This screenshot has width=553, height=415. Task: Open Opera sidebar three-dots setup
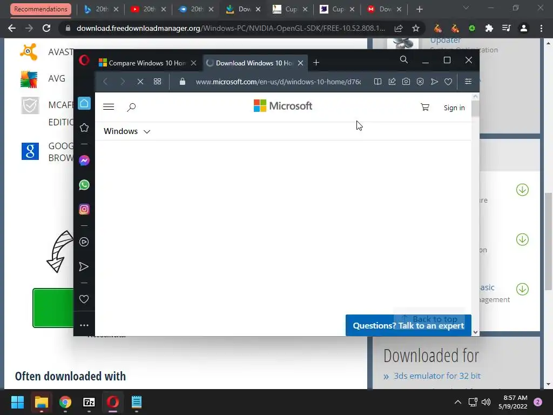click(x=84, y=325)
